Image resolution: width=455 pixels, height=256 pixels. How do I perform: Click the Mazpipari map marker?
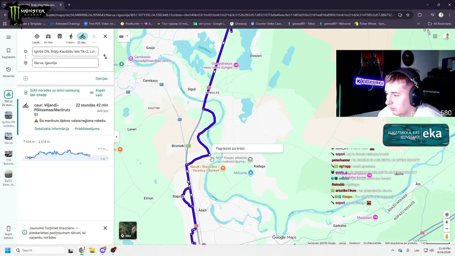375,217
